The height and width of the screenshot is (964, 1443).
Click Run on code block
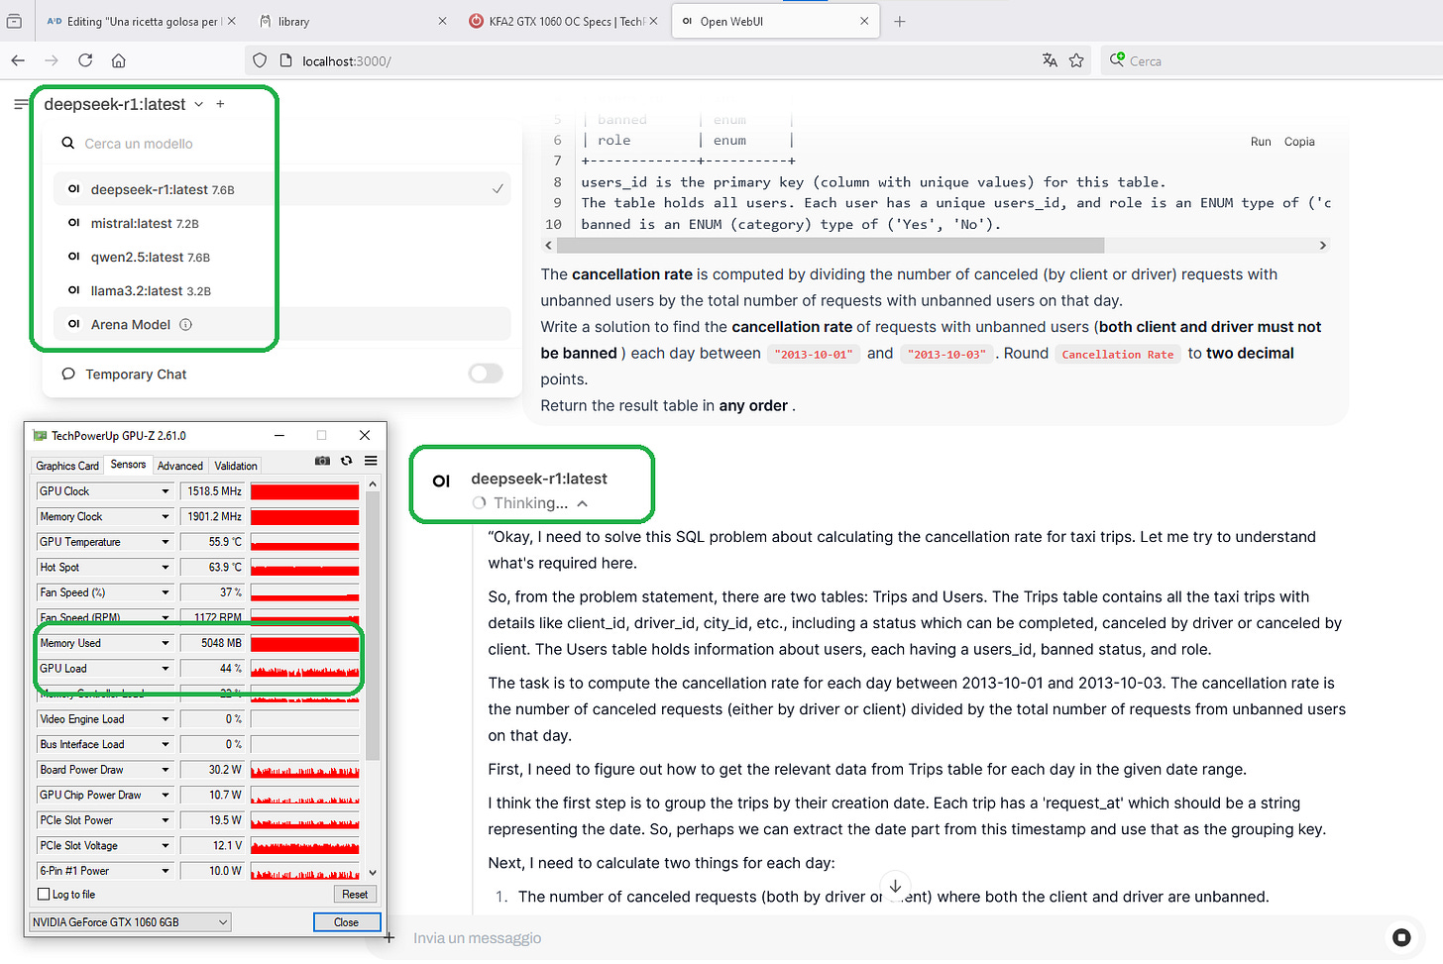[x=1261, y=142]
